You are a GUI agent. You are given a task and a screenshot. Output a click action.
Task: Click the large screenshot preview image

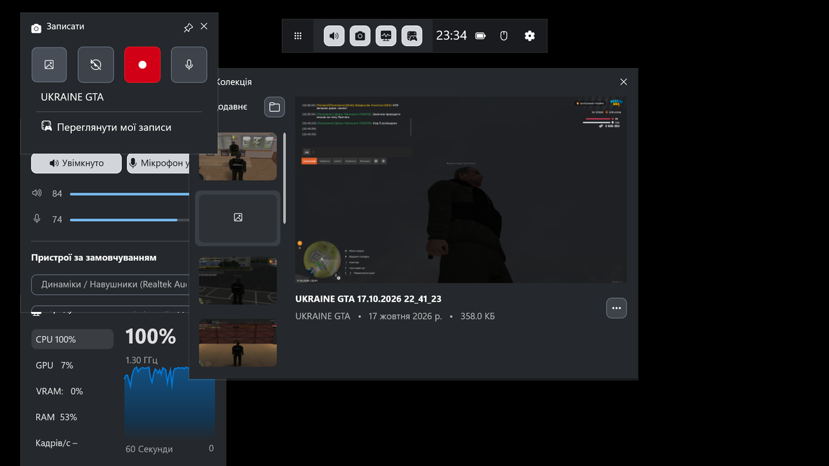tap(461, 190)
